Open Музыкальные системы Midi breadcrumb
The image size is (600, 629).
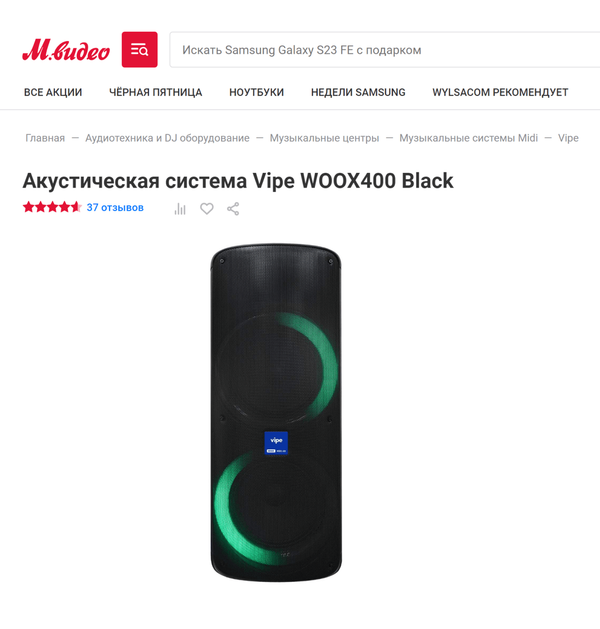point(469,138)
